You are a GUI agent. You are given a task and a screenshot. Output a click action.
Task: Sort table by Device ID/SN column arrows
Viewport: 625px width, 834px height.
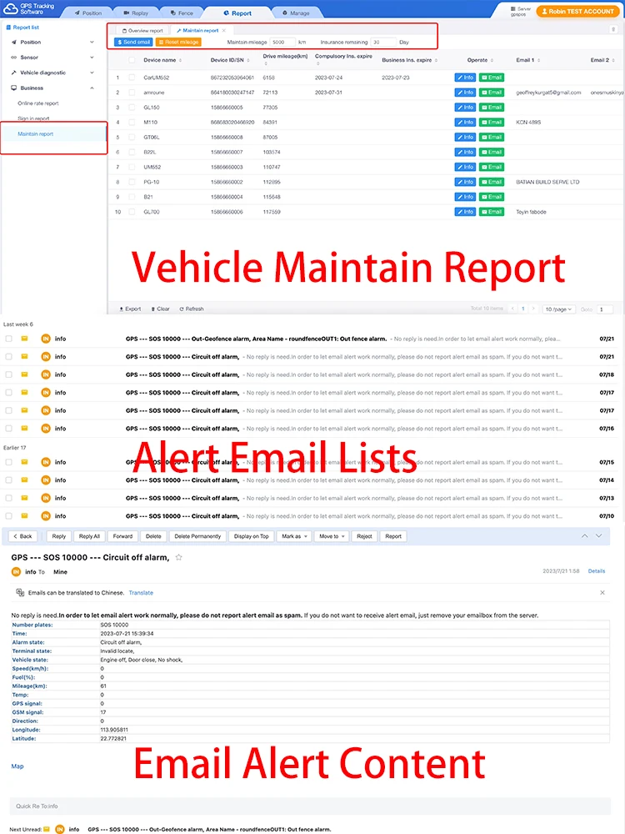[248, 60]
